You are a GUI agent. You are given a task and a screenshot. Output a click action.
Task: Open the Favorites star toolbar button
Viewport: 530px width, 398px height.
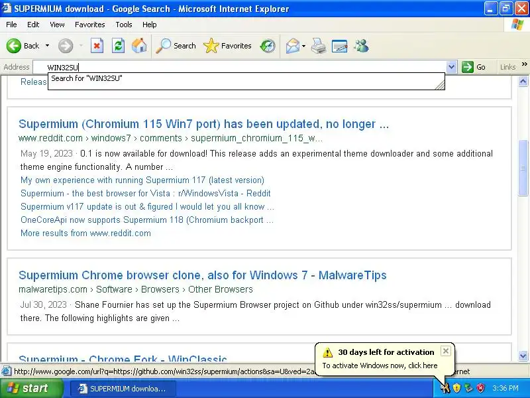tap(227, 46)
